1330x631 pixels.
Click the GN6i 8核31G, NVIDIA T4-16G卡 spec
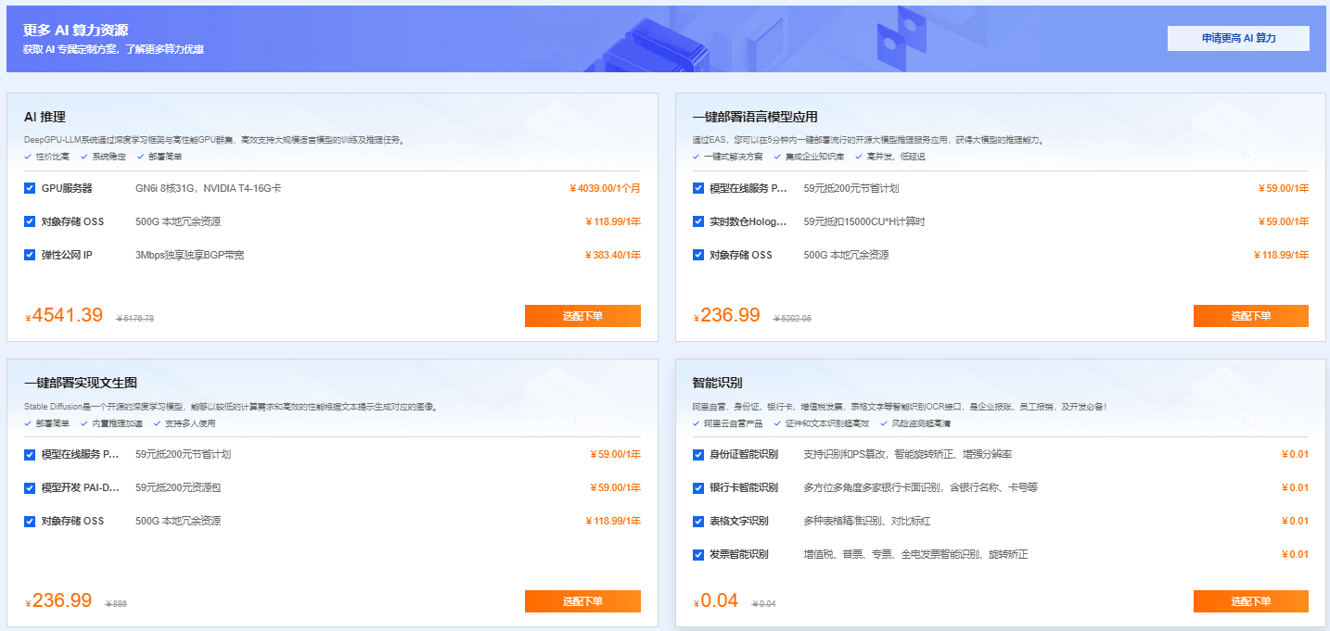(209, 188)
